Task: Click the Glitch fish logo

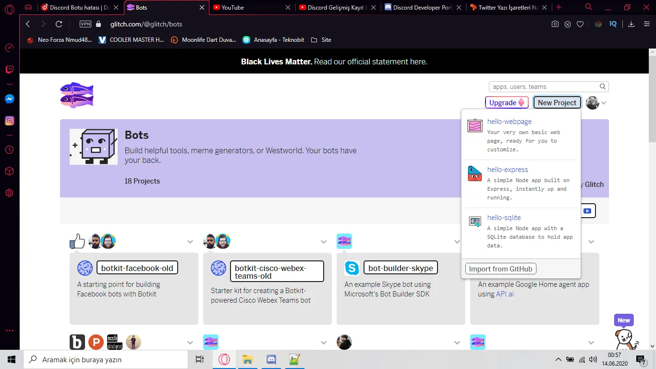Action: click(77, 95)
